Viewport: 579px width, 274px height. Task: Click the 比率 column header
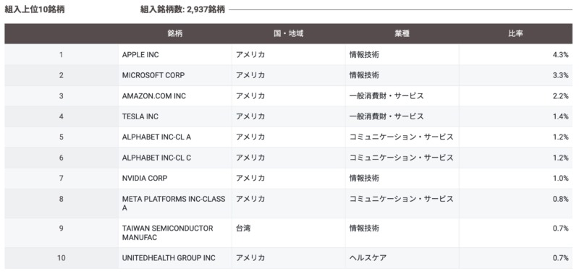tap(515, 33)
